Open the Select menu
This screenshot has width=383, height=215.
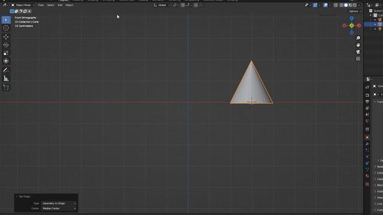click(50, 5)
